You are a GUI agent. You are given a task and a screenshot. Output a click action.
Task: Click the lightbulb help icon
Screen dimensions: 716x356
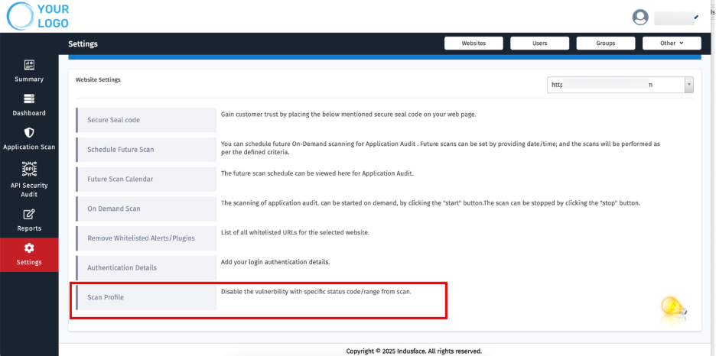[673, 309]
